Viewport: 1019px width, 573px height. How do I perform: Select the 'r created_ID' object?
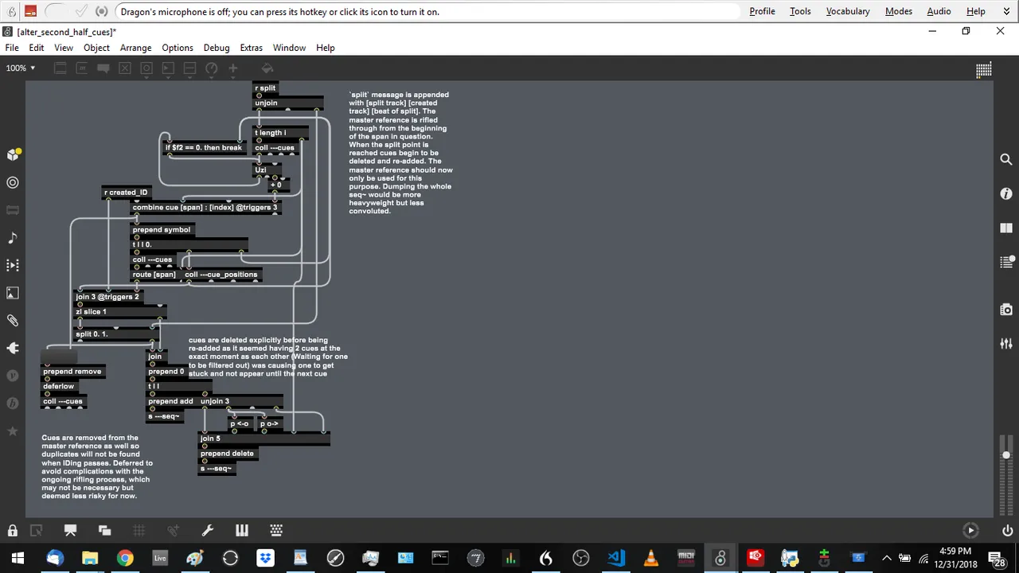(x=127, y=193)
